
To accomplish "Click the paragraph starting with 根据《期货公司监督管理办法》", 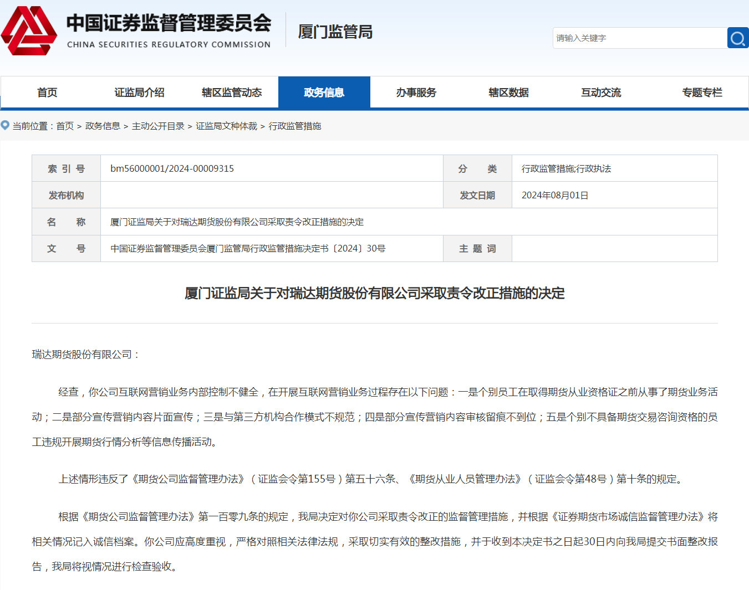I will coord(375,542).
